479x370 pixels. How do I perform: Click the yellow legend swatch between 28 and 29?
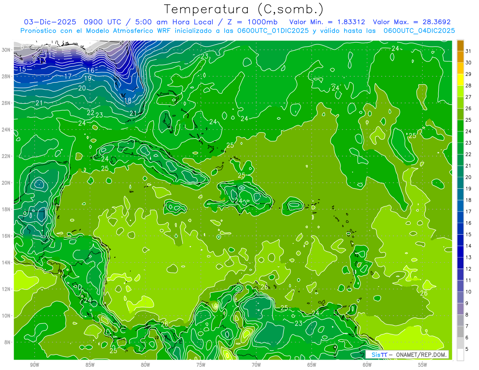tap(460, 79)
